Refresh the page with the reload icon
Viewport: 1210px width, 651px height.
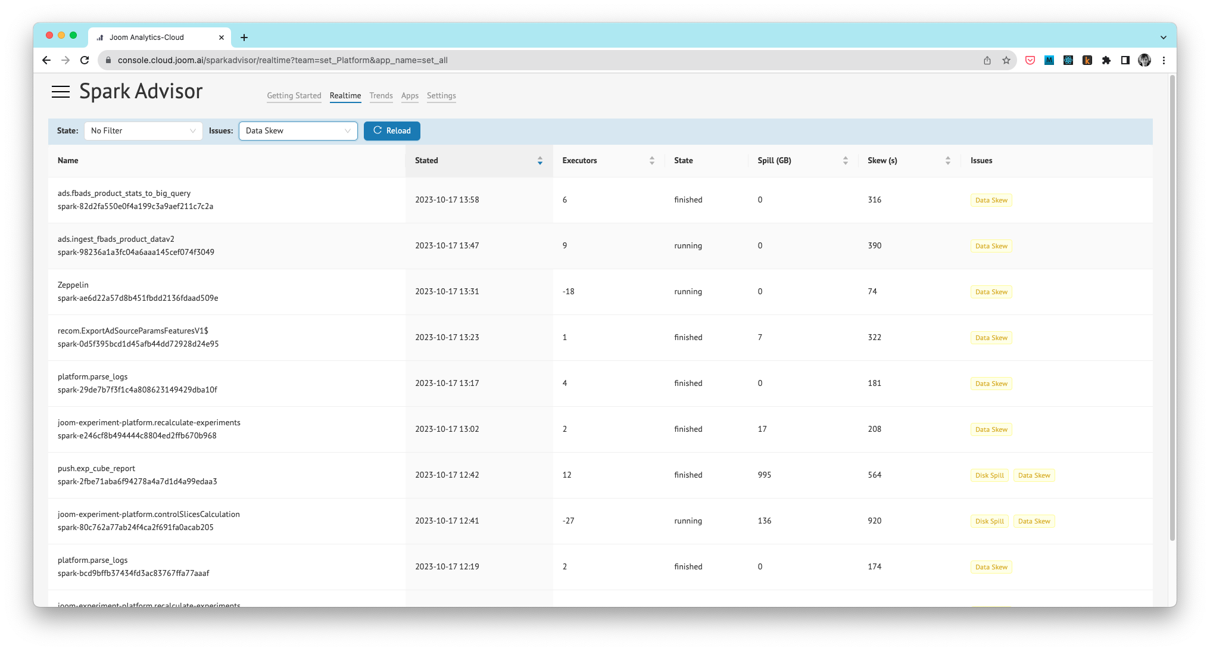click(85, 60)
